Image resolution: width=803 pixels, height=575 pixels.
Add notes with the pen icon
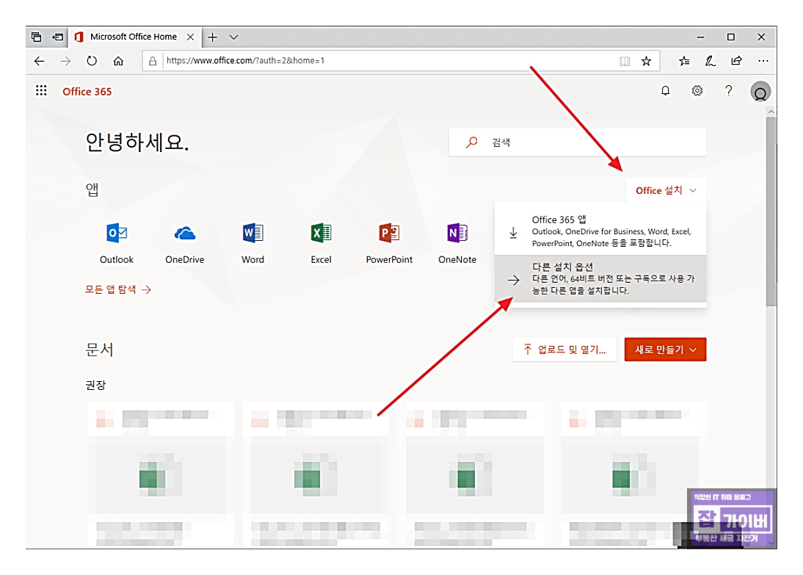[711, 61]
